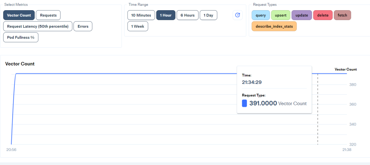This screenshot has width=370, height=165.
Task: Set time range to 10 Minutes
Action: point(141,15)
